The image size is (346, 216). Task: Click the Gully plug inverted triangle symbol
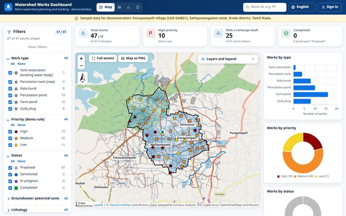coord(16,109)
